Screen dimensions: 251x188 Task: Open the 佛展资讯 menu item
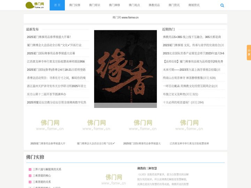[194, 5]
